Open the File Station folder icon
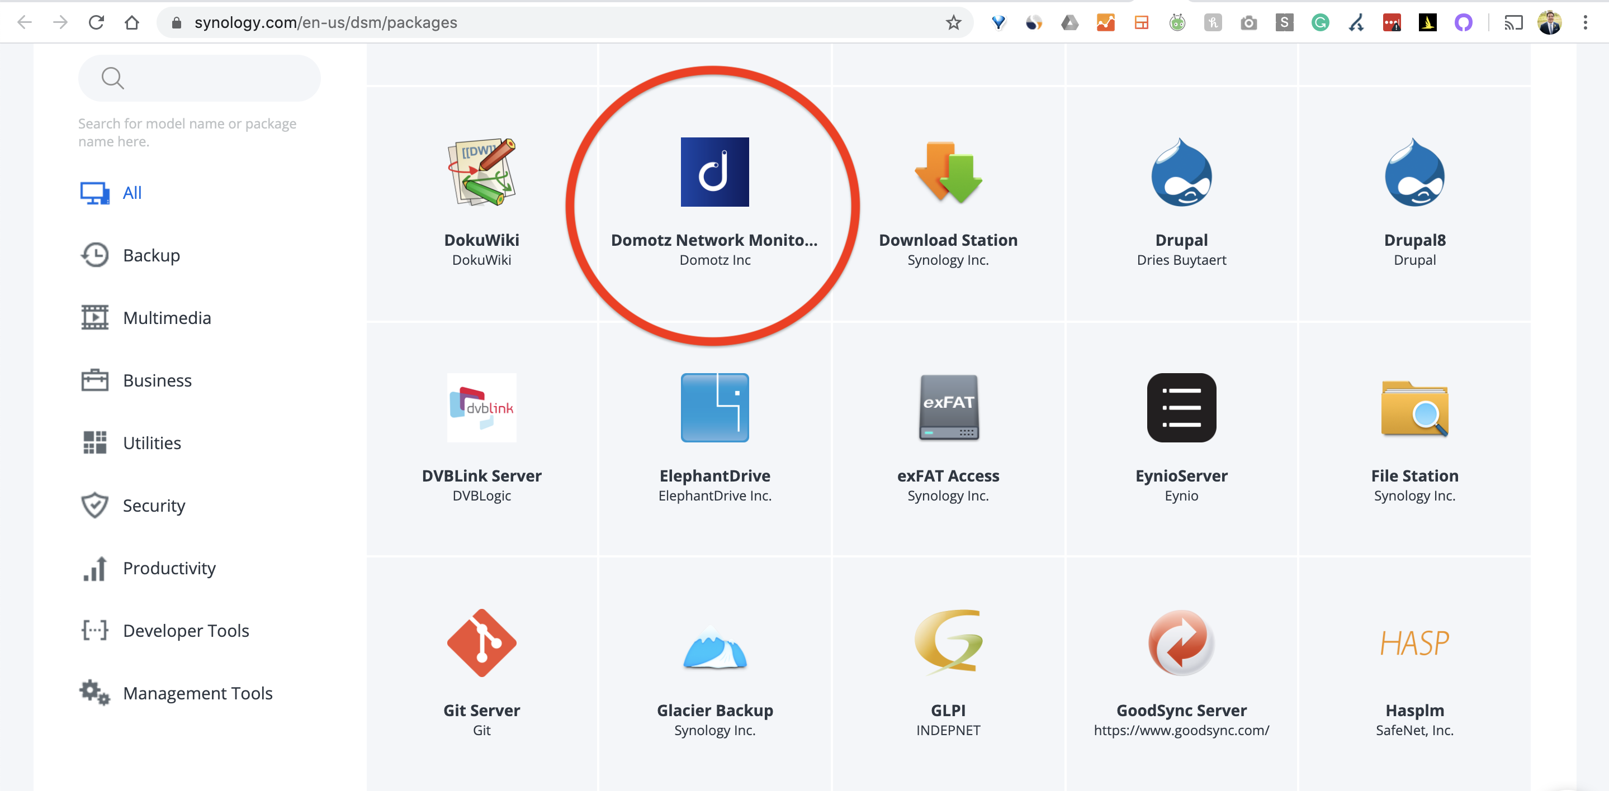The image size is (1609, 791). [1415, 409]
